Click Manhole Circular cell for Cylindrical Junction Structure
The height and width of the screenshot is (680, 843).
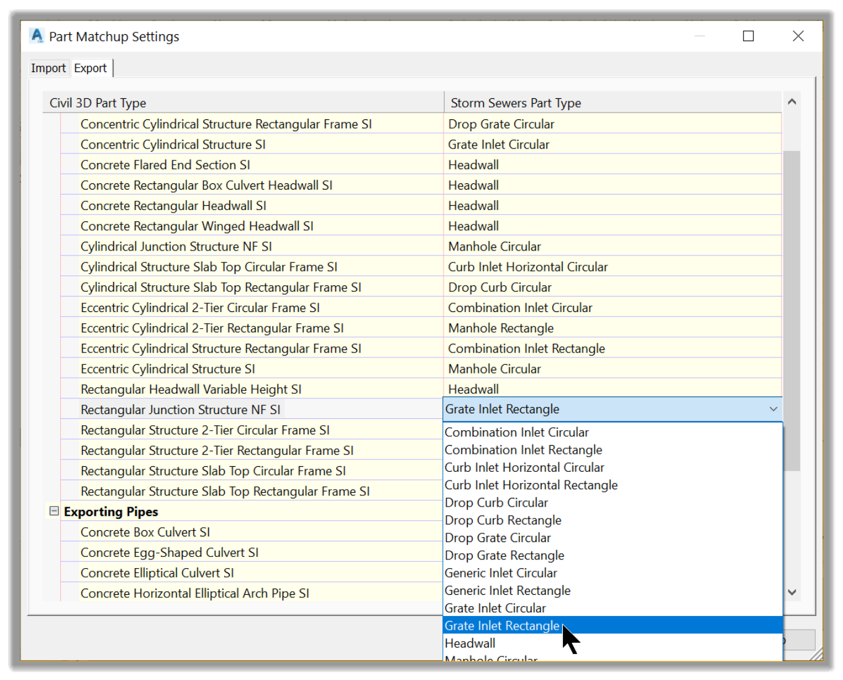point(613,246)
